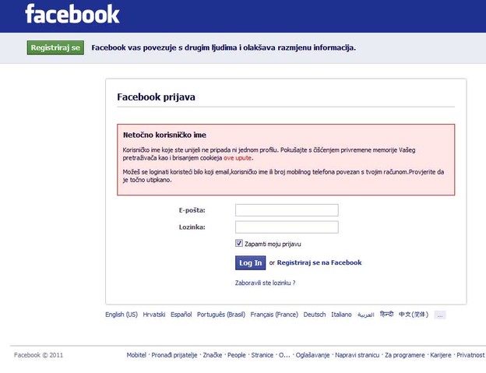Open Oglašavanje footer link
This screenshot has height=373, width=486.
tap(312, 355)
